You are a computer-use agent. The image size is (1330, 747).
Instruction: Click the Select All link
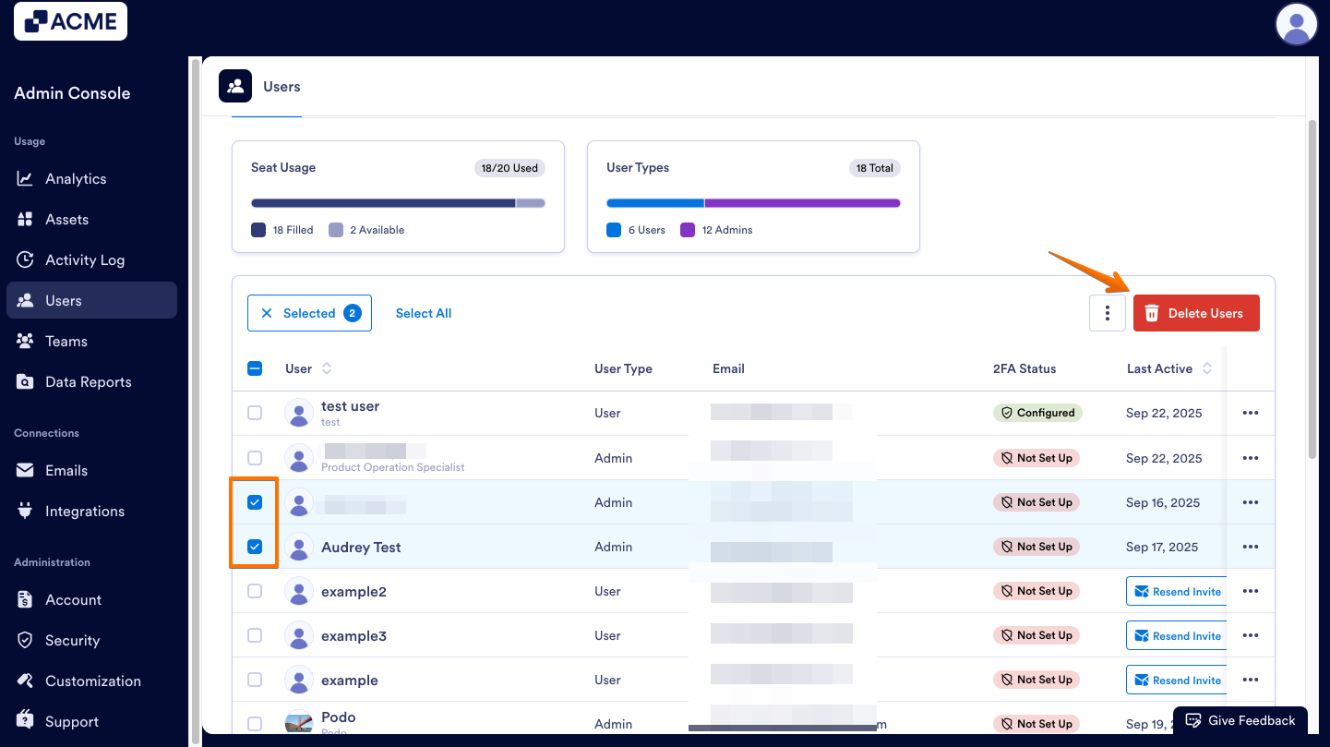pyautogui.click(x=424, y=313)
